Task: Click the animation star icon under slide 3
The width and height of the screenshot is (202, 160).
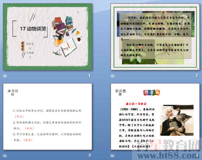Action: [5, 156]
